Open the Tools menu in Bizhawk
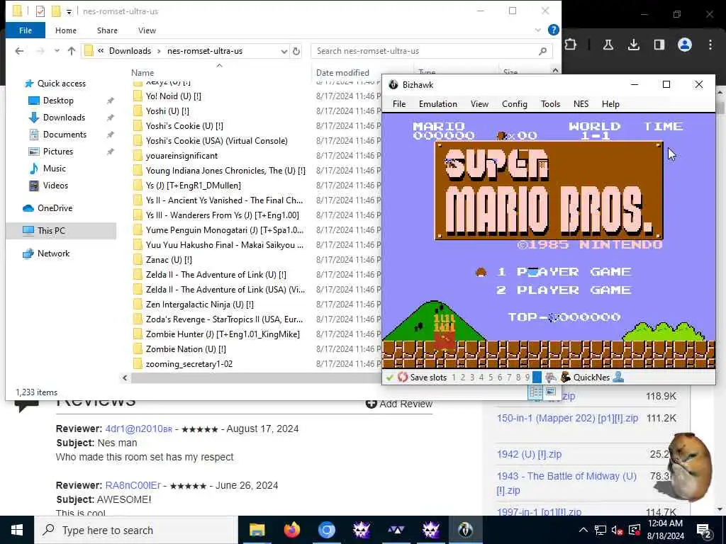Image resolution: width=726 pixels, height=544 pixels. click(550, 104)
